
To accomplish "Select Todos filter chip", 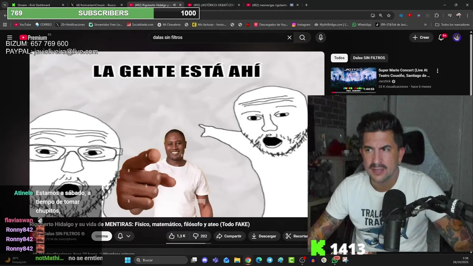I will click(339, 58).
